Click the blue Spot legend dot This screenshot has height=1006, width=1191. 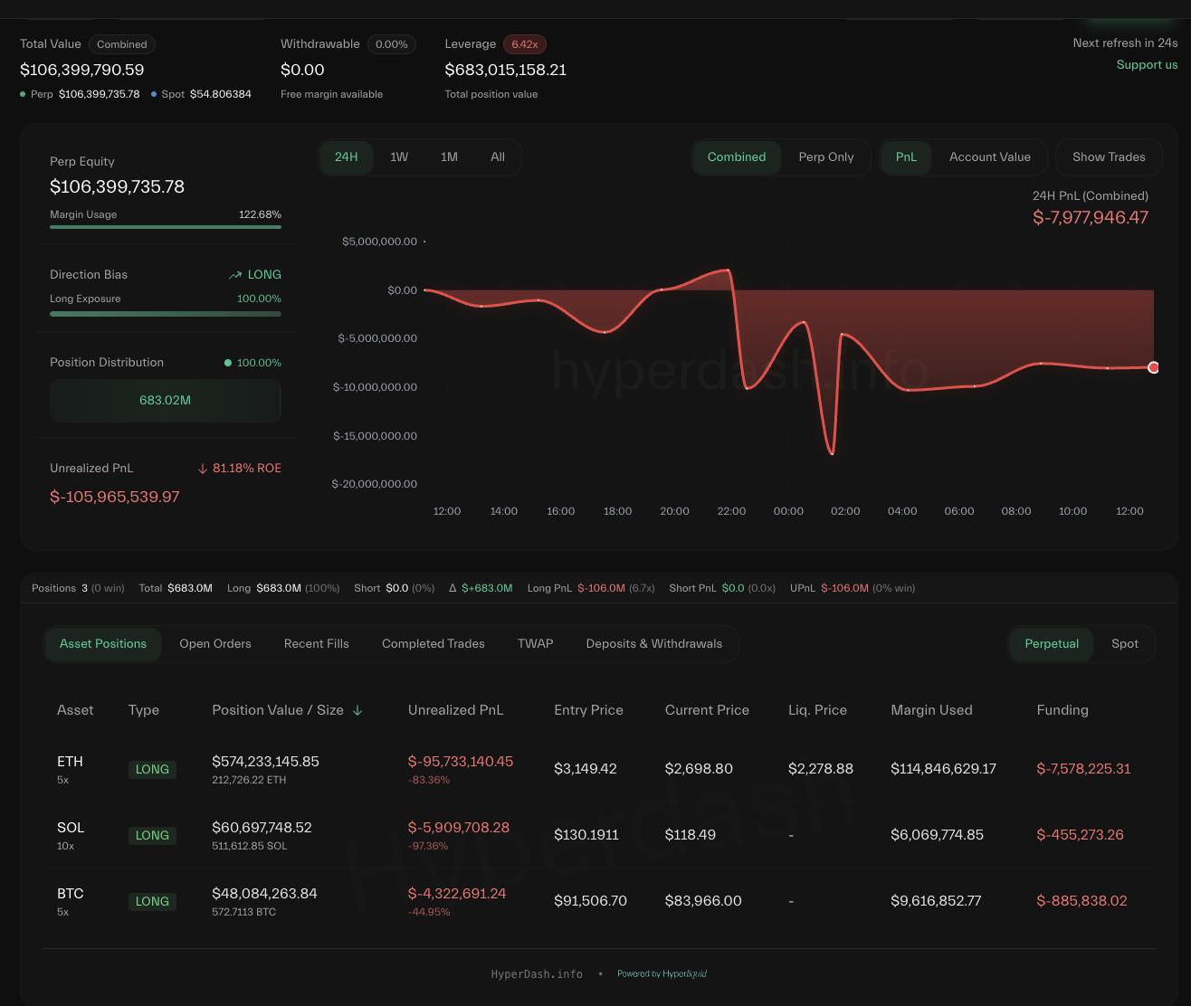point(154,94)
